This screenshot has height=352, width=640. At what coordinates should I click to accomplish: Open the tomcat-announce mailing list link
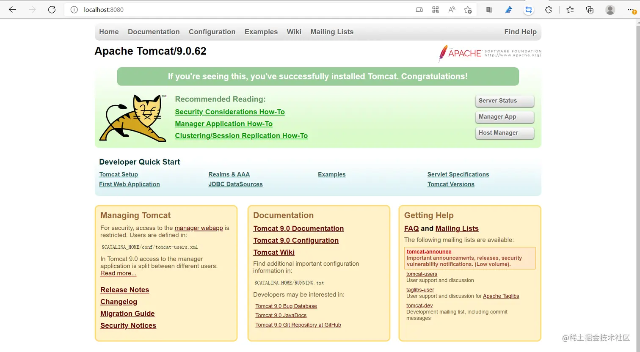click(429, 252)
